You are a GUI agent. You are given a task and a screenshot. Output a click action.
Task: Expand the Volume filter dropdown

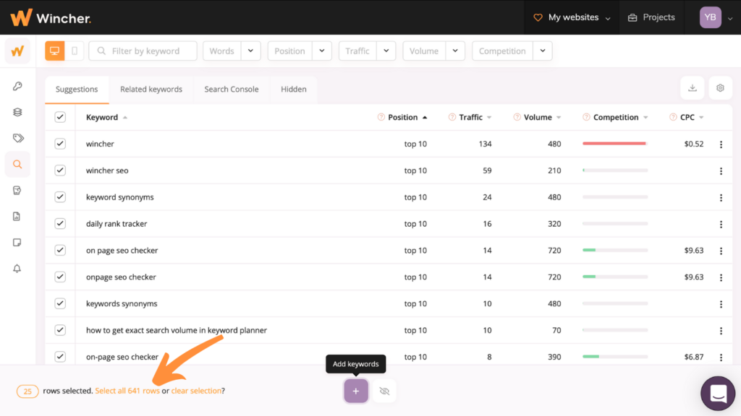pyautogui.click(x=455, y=51)
